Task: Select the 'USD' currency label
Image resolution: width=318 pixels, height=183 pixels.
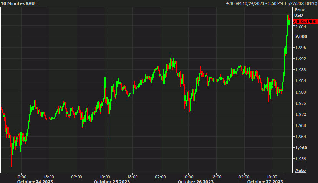Action: tap(298, 15)
